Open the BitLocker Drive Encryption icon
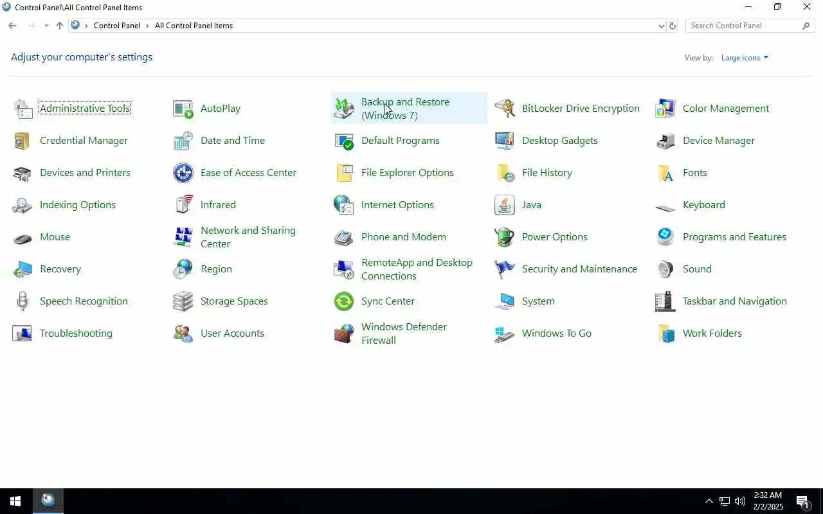The image size is (823, 514). pyautogui.click(x=505, y=109)
